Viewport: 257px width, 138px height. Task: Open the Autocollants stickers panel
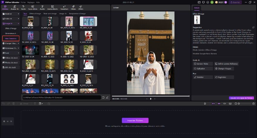[52, 8]
